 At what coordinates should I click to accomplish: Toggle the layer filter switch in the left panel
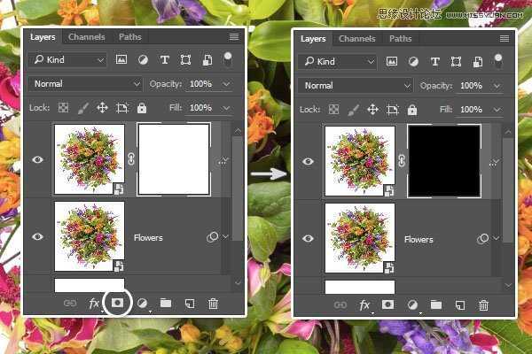[x=228, y=58]
